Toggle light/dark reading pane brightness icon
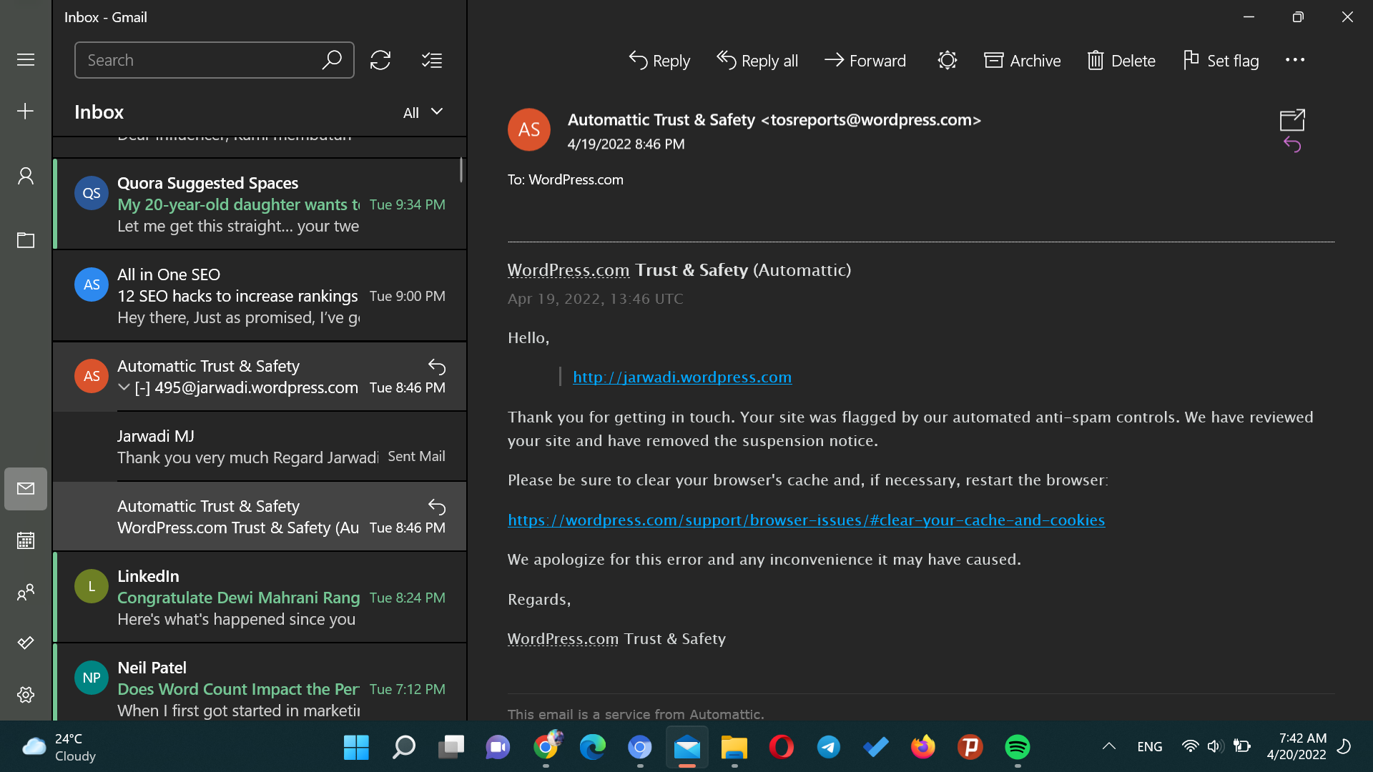The height and width of the screenshot is (772, 1373). [947, 61]
